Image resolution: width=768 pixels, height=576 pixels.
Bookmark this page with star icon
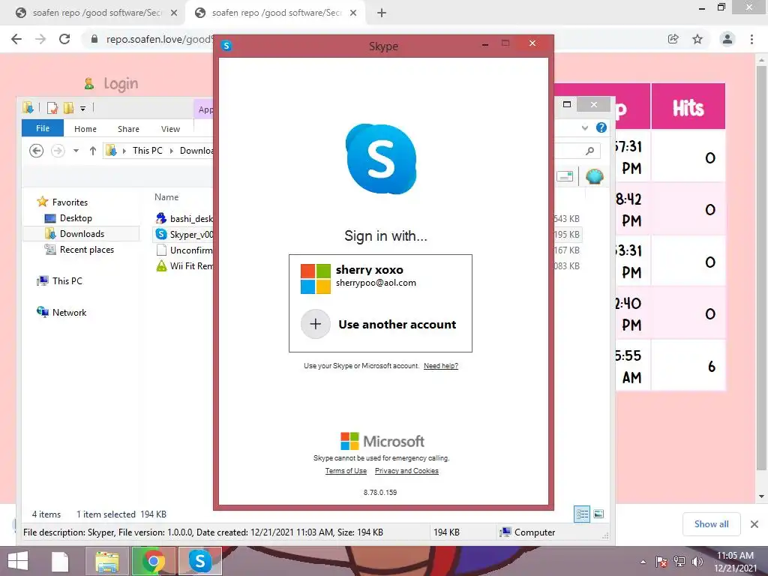coord(697,39)
